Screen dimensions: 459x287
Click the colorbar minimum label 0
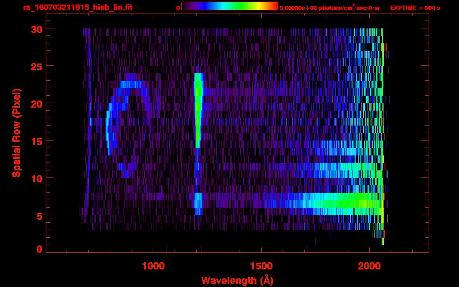[178, 8]
